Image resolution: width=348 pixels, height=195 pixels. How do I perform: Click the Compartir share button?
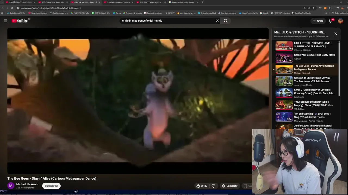(x=229, y=186)
